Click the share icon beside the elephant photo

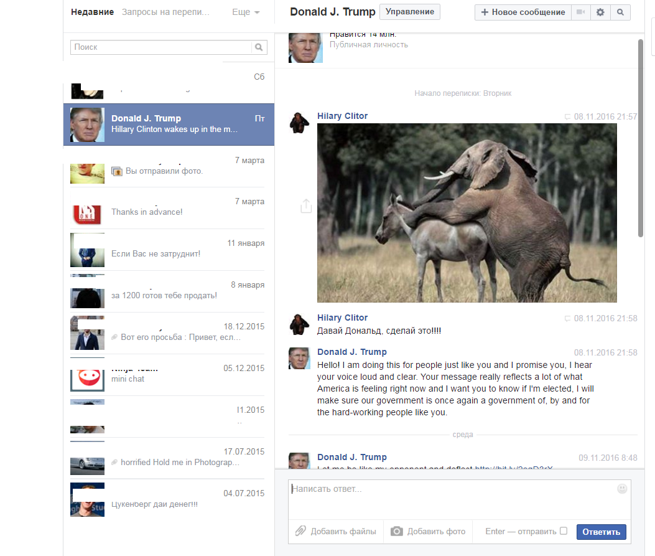306,205
